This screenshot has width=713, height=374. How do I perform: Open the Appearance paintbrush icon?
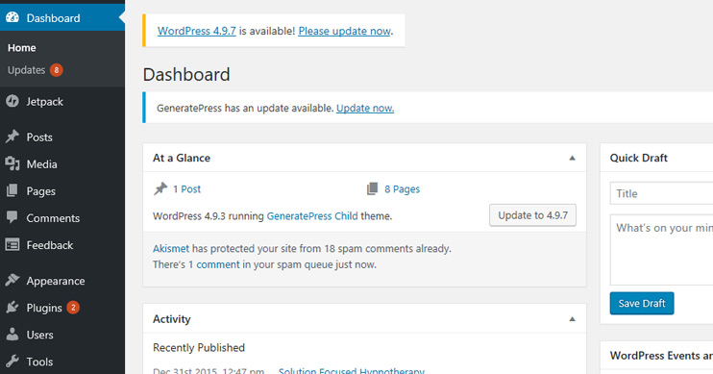click(12, 281)
